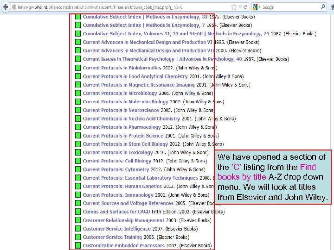Open Current Protocols: Human Genetics

point(122,187)
